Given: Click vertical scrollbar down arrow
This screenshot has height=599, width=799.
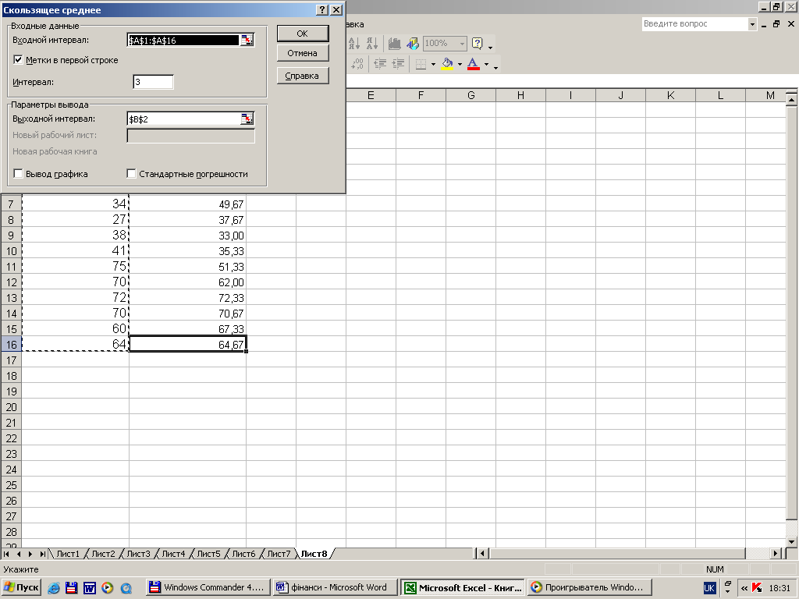Looking at the screenshot, I should pyautogui.click(x=791, y=541).
